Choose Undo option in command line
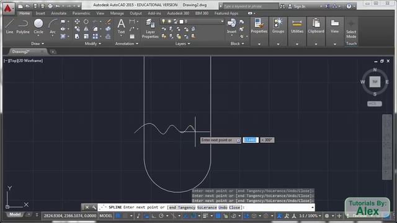This screenshot has height=223, width=397. (223, 208)
